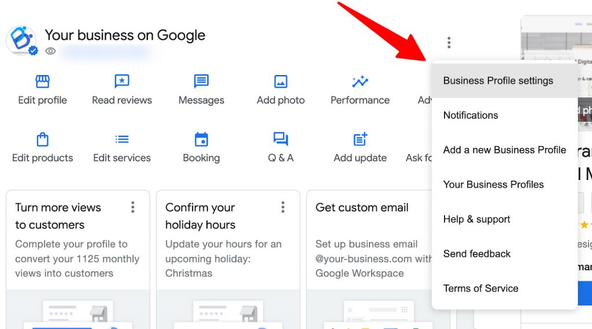Click the Get custom email heading
Screen dimensions: 592x329
[362, 208]
